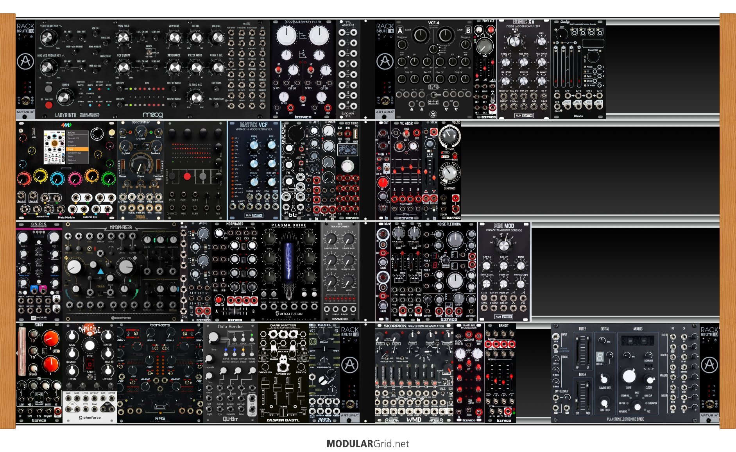The width and height of the screenshot is (736, 452).
Task: Select Spread (C) in the Meta Module menu
Action: (73, 138)
